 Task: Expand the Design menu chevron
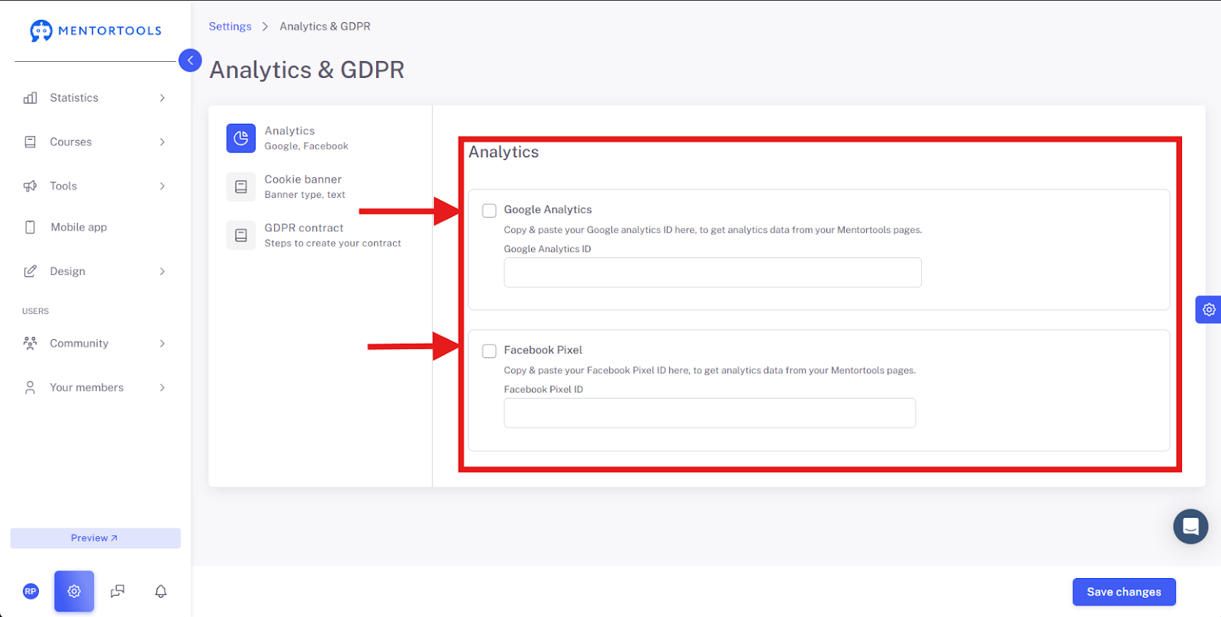coord(163,272)
